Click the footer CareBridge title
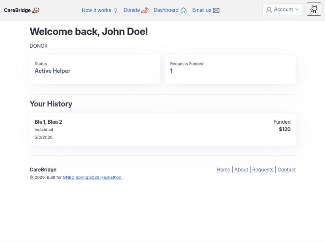The image size is (325, 242). (x=43, y=170)
